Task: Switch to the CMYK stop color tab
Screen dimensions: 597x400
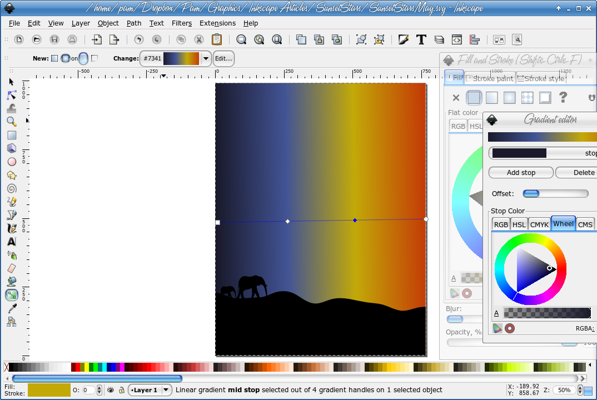Action: coord(539,224)
